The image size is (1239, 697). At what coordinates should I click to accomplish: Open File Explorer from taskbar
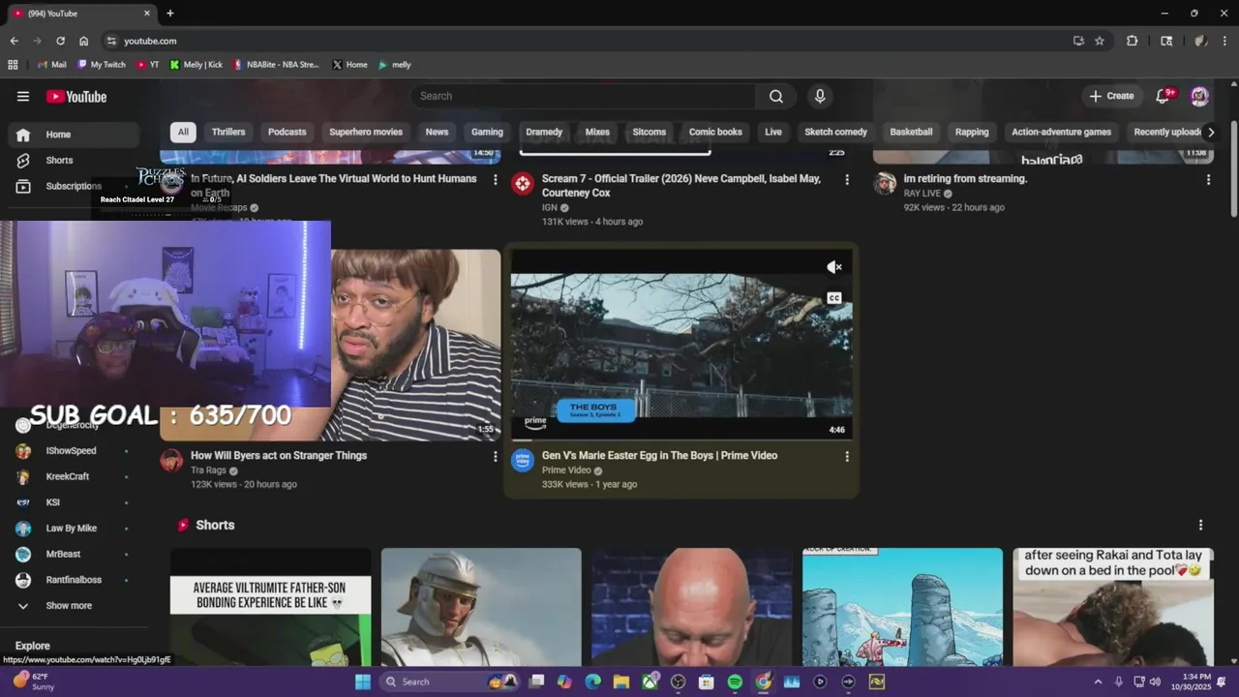(620, 682)
